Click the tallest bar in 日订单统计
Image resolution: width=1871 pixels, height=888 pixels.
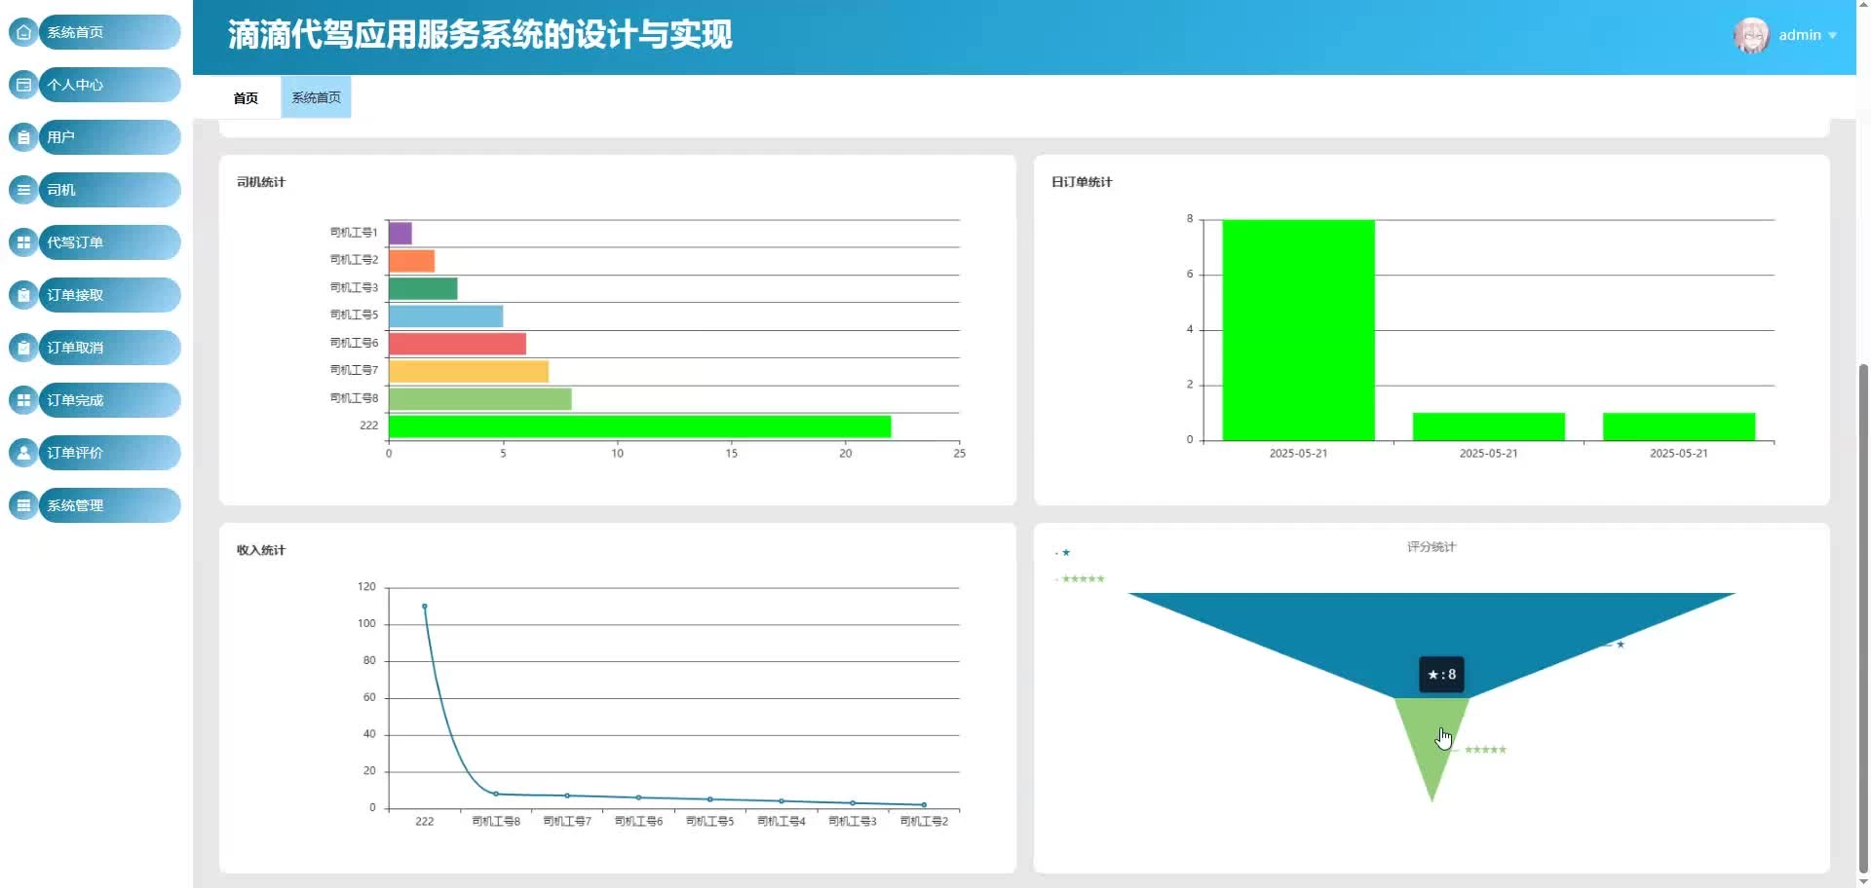[1298, 330]
